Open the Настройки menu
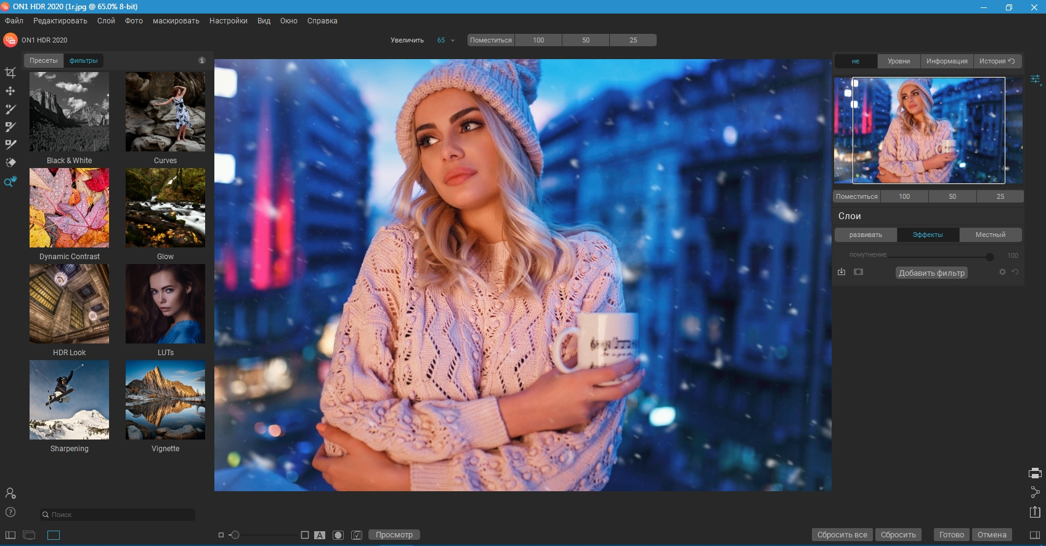The height and width of the screenshot is (546, 1046). click(x=229, y=21)
